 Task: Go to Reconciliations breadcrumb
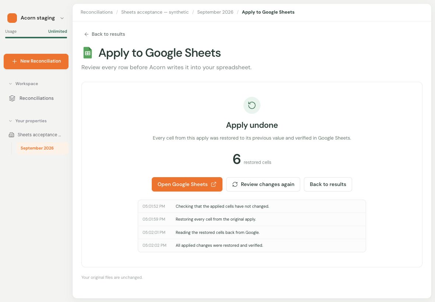(97, 12)
